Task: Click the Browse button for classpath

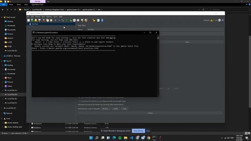Action: tap(105, 109)
